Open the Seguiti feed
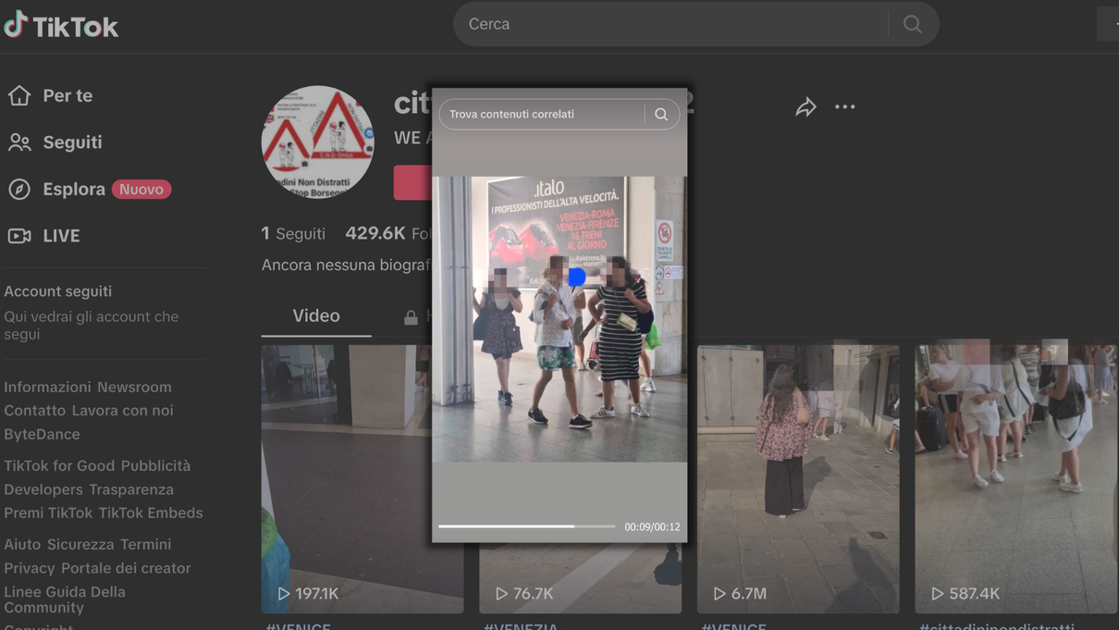This screenshot has width=1119, height=630. (72, 142)
